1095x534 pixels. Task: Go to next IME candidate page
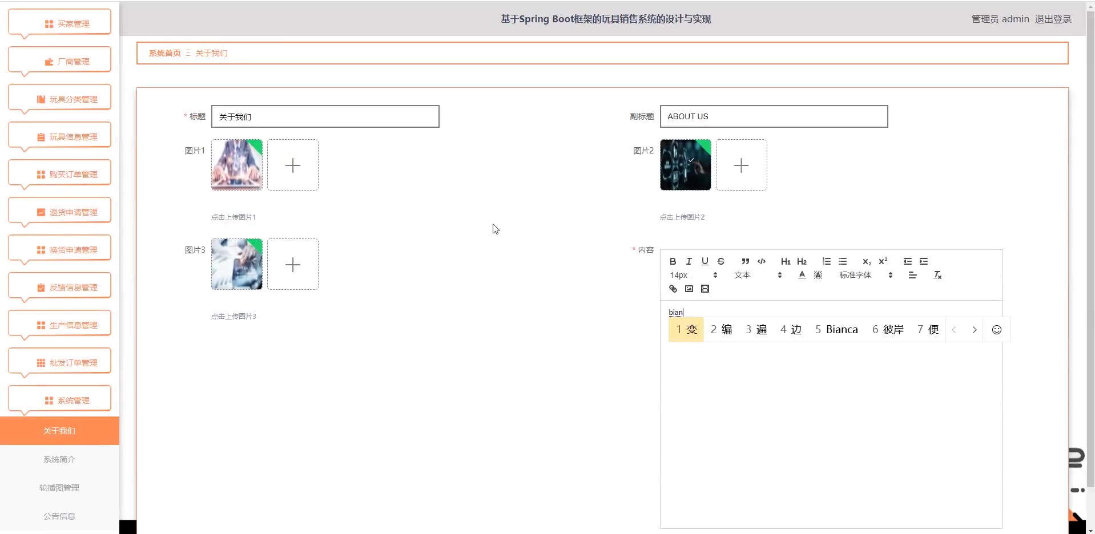(x=974, y=330)
